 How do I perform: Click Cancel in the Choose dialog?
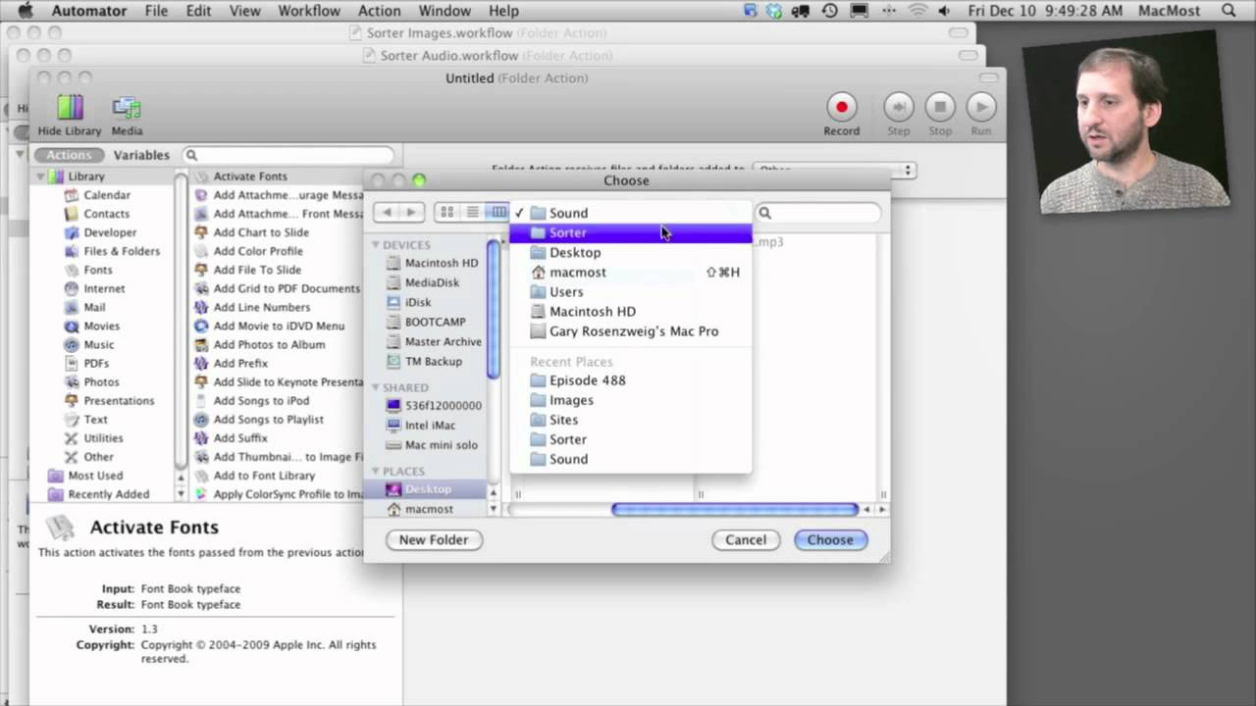[x=746, y=539]
